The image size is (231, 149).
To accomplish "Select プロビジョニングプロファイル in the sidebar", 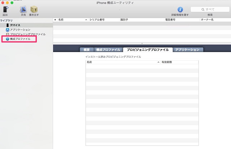I will (26, 34).
